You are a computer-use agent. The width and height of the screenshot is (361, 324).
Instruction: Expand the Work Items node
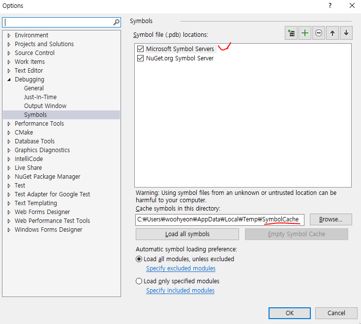coord(9,62)
